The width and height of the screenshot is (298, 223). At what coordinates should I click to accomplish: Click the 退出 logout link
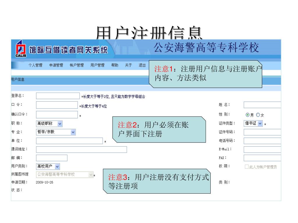[142, 65]
